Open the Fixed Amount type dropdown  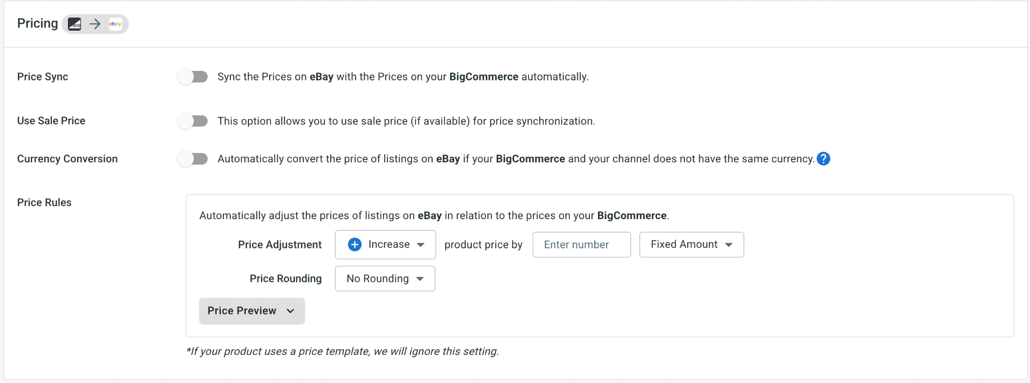pyautogui.click(x=692, y=245)
